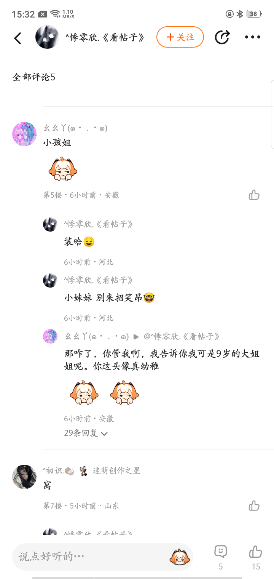This screenshot has width=274, height=579.
Task: Open @^悸零欣.《看帖子》 mention link
Action: [x=182, y=337]
